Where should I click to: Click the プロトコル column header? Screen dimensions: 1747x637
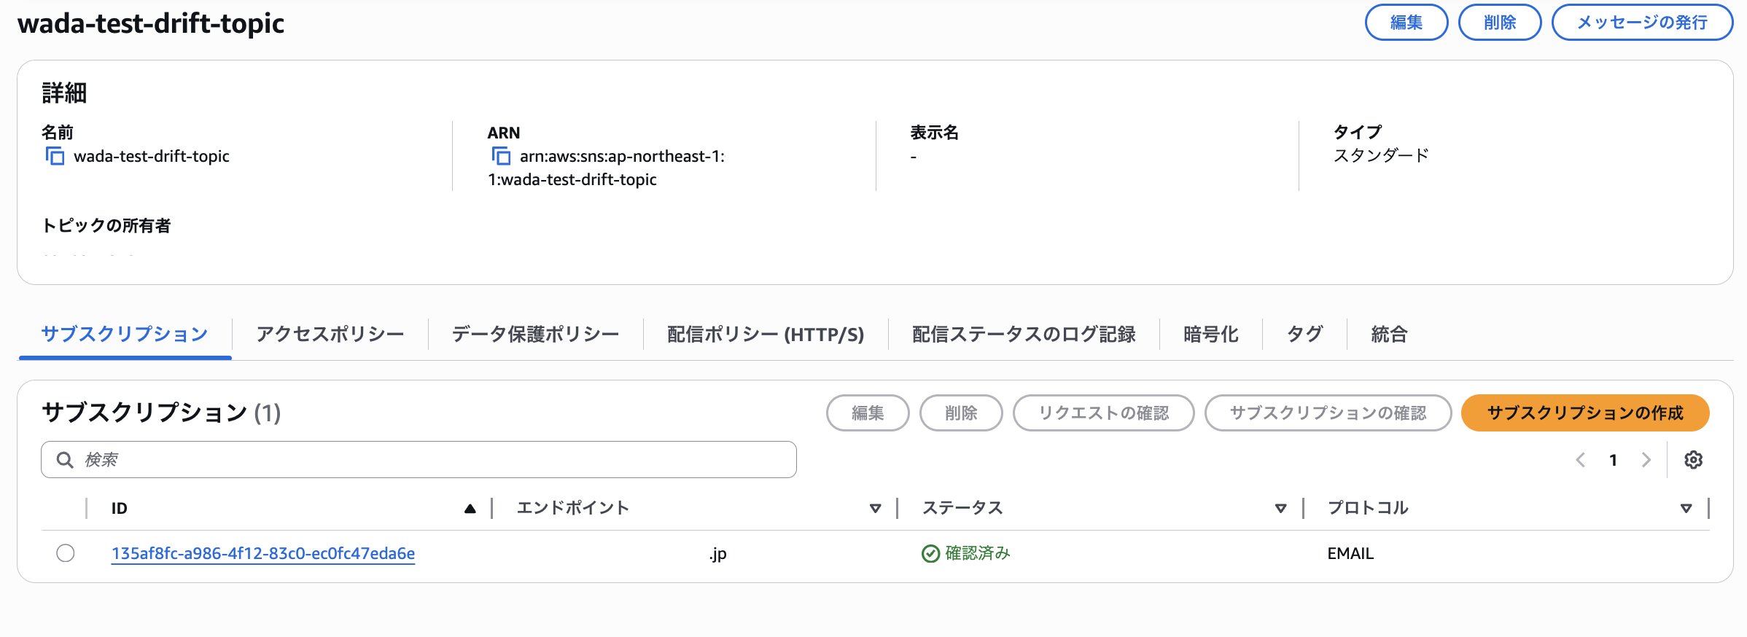[x=1368, y=508]
